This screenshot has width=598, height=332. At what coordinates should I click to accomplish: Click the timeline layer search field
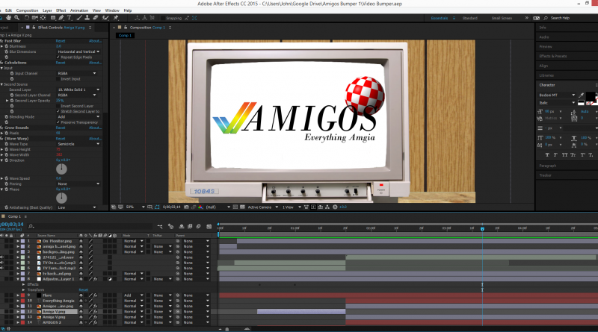90,227
